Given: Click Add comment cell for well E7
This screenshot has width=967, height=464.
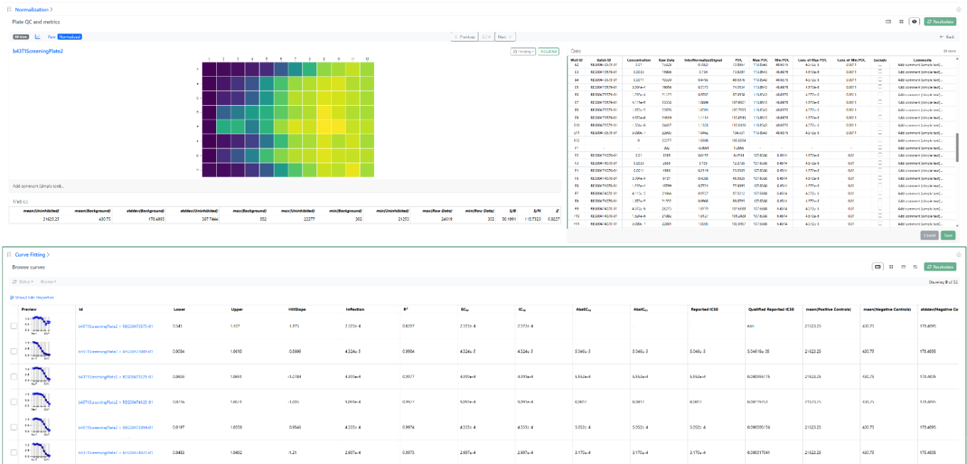Looking at the screenshot, I should [919, 102].
